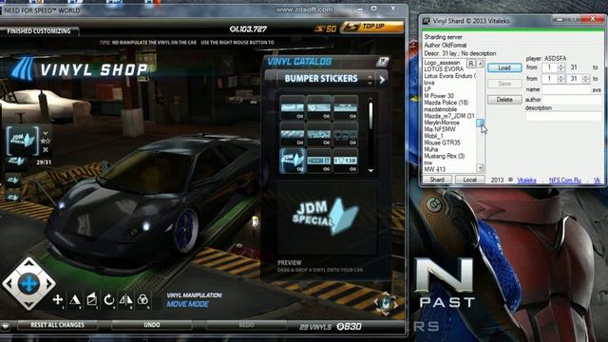Select the third applied vinyl layer thumbnail
608x342 pixels.
12,180
